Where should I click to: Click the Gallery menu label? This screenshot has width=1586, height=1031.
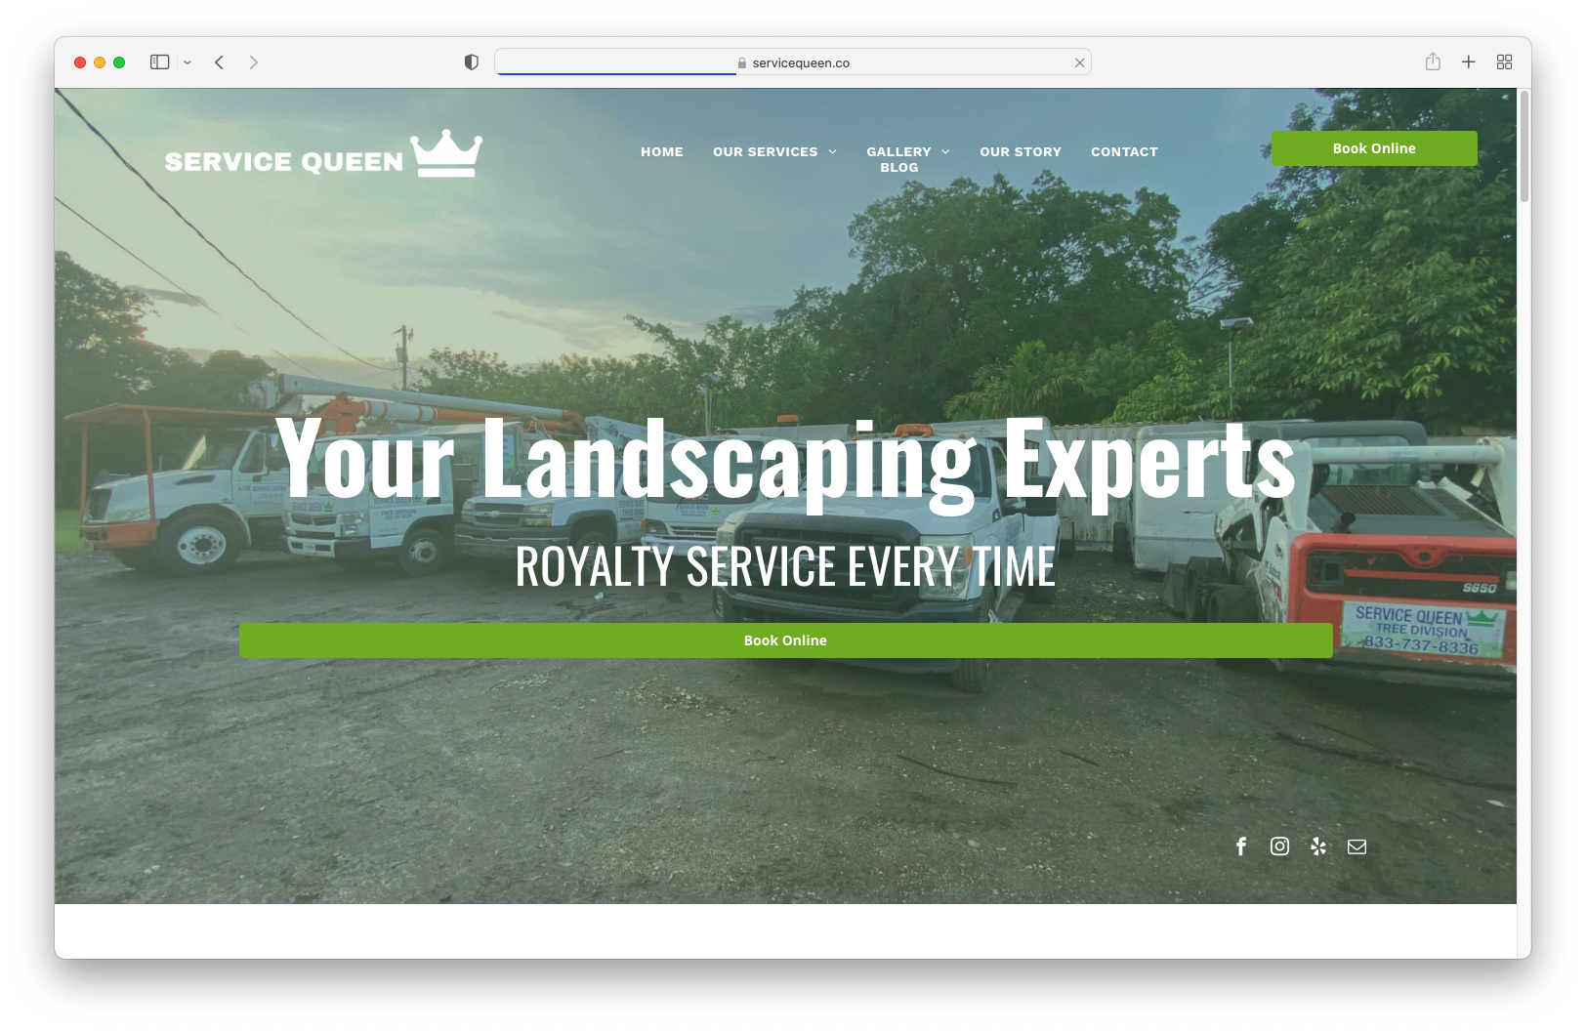point(898,152)
